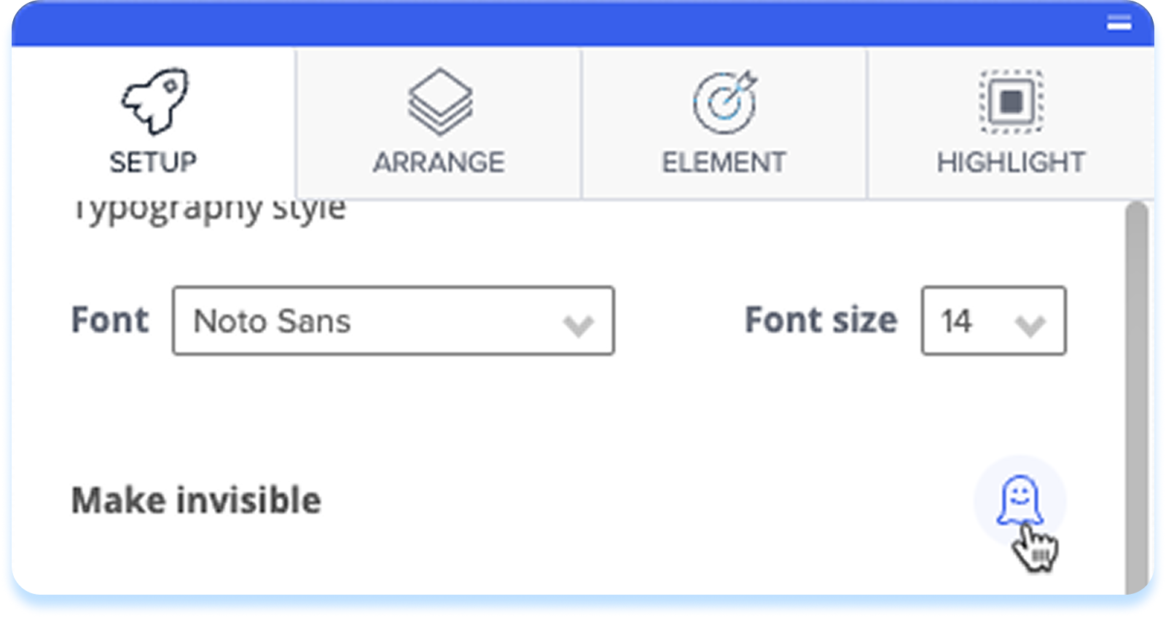Screen dimensions: 1166x618
Task: Click the vertical scrollbar of the panel
Action: [x=1136, y=394]
